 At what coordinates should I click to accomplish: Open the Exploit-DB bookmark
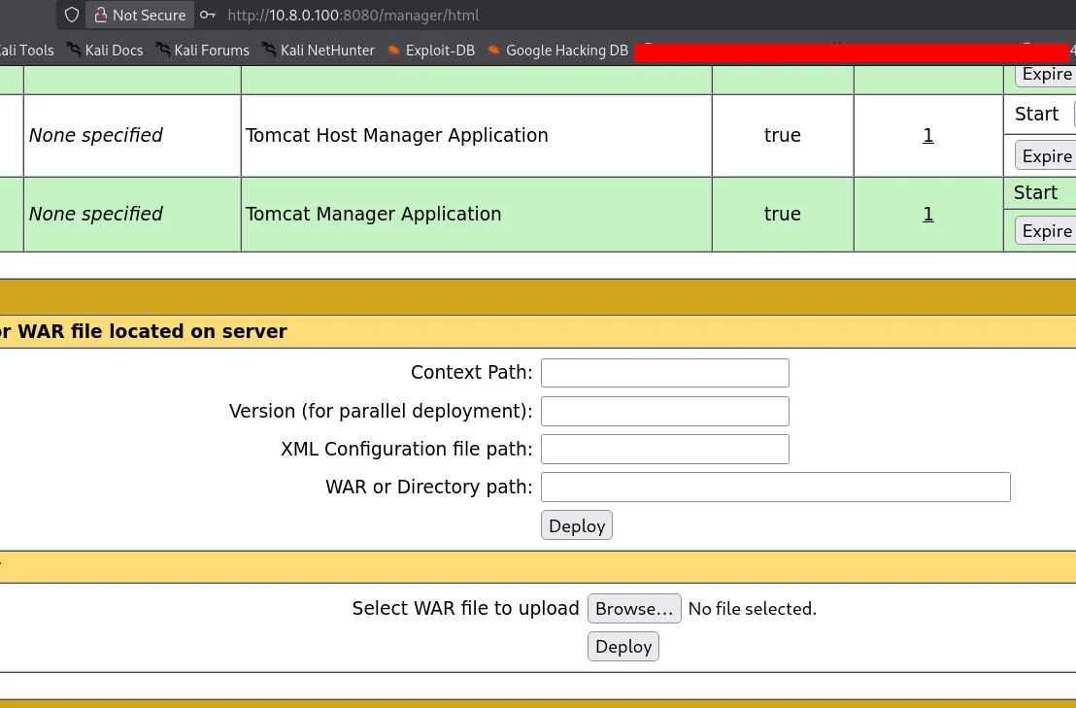point(431,51)
